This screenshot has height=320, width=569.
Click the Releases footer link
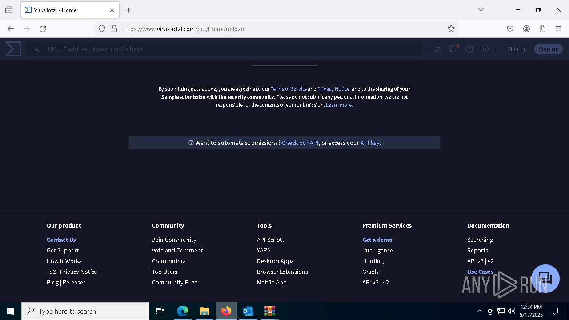pos(74,283)
